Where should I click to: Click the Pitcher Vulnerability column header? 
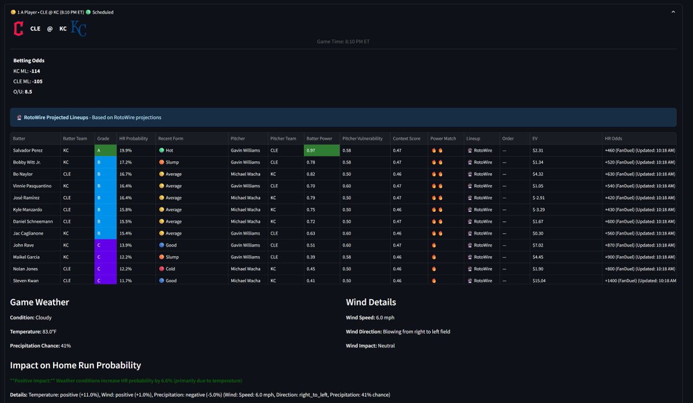[x=365, y=139]
